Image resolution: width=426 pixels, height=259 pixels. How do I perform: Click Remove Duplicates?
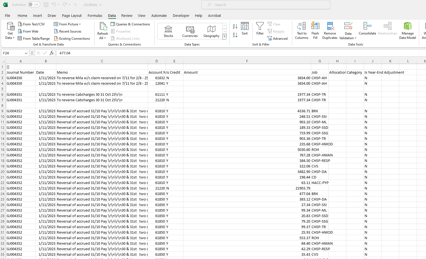(x=330, y=31)
